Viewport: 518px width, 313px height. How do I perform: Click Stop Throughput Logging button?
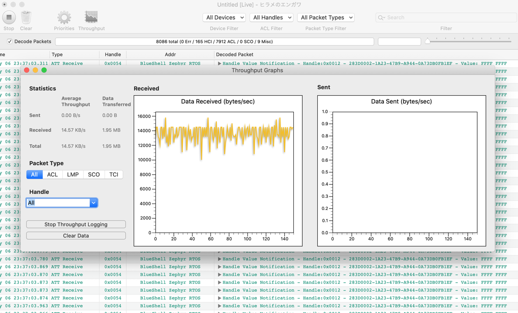(x=76, y=224)
